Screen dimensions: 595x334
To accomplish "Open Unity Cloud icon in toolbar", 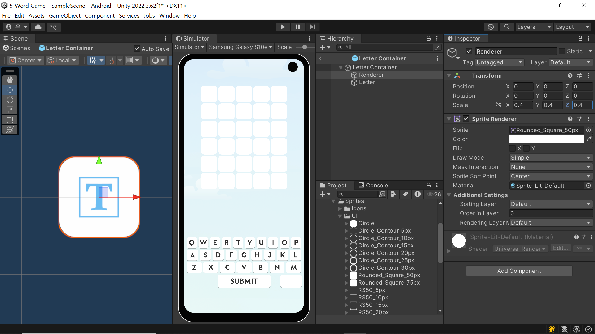I will (x=38, y=27).
